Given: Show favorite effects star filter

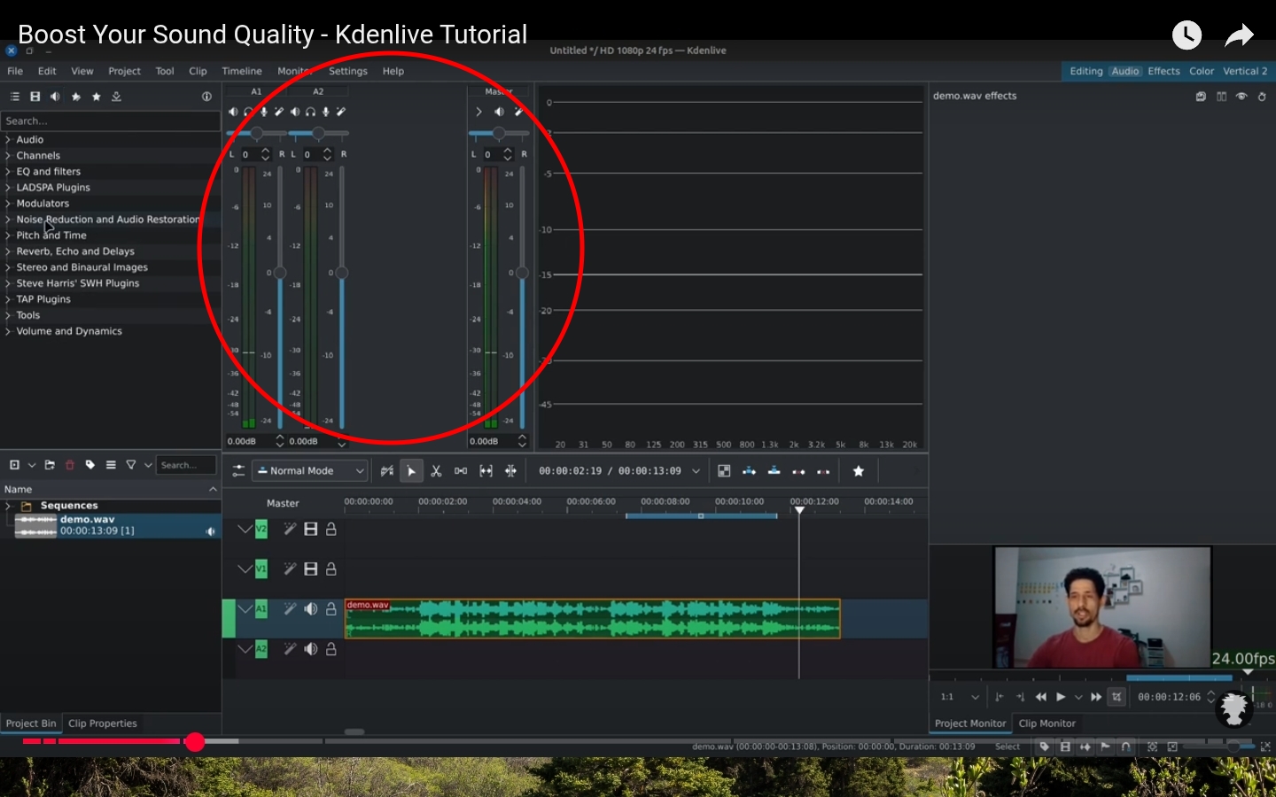Looking at the screenshot, I should (96, 97).
